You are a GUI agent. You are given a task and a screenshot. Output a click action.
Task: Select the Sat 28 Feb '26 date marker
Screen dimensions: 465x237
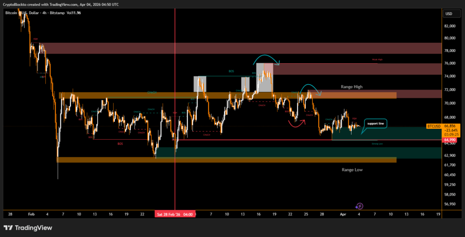tap(175, 214)
